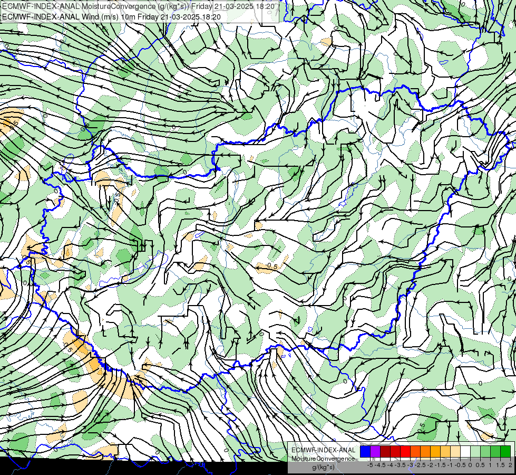Click the lightest green legend swatch
Image resolution: width=516 pixels, height=475 pixels.
(475, 452)
